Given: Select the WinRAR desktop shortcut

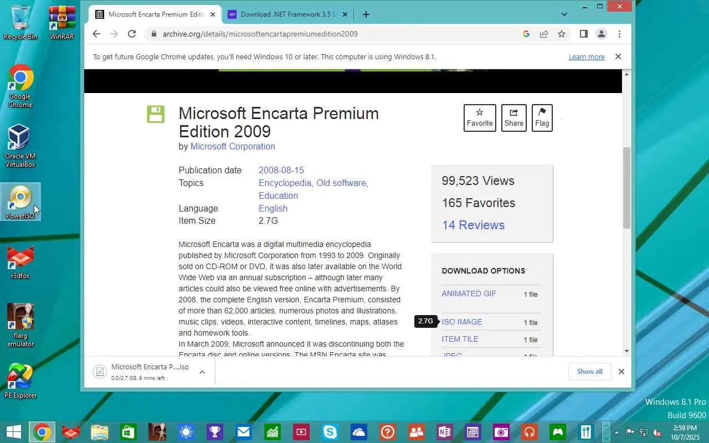Looking at the screenshot, I should (x=62, y=23).
